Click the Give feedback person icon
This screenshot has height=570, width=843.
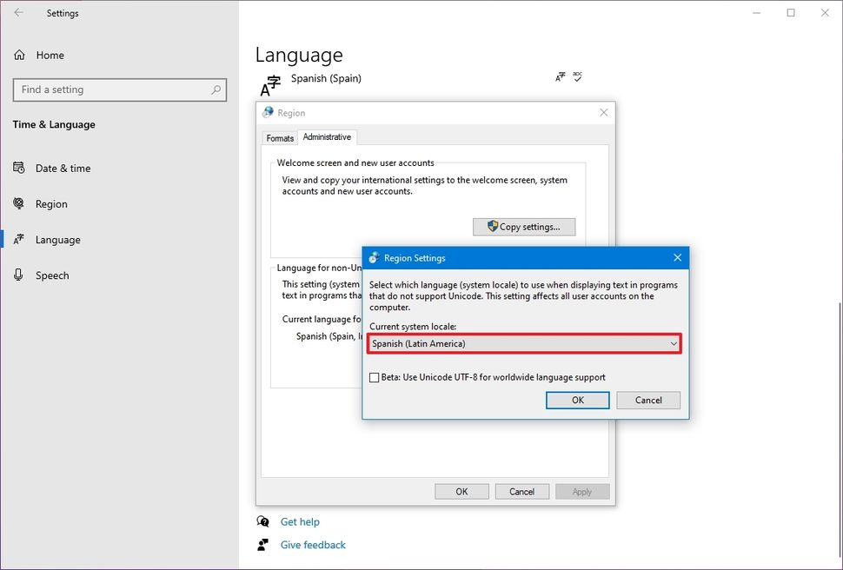point(262,545)
